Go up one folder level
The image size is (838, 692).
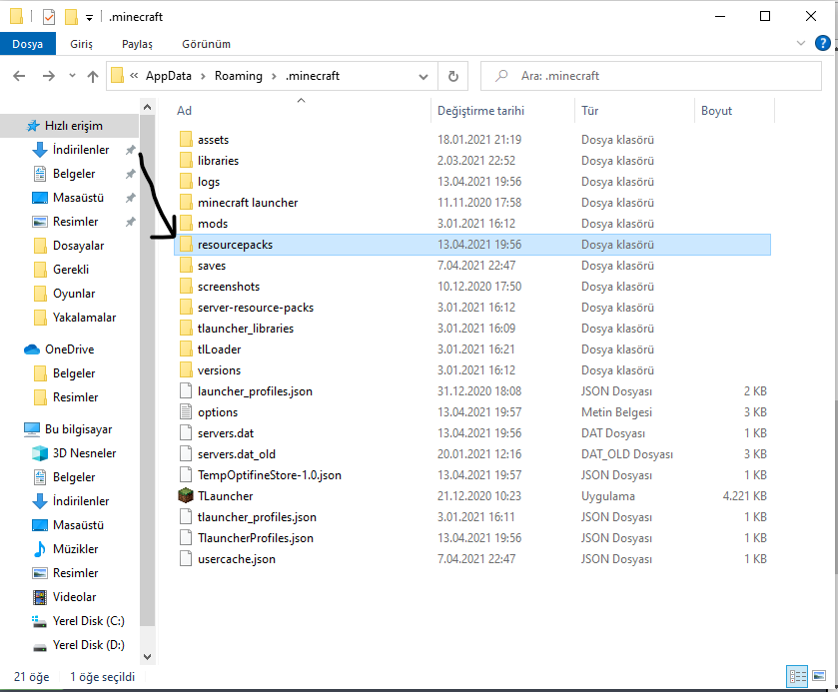pos(93,76)
